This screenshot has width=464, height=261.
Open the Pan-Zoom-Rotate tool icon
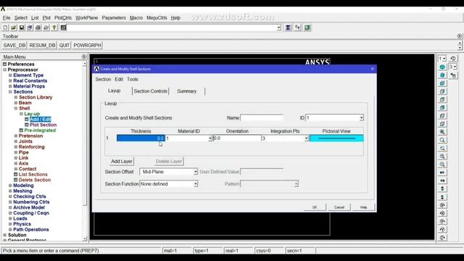[x=30, y=28]
